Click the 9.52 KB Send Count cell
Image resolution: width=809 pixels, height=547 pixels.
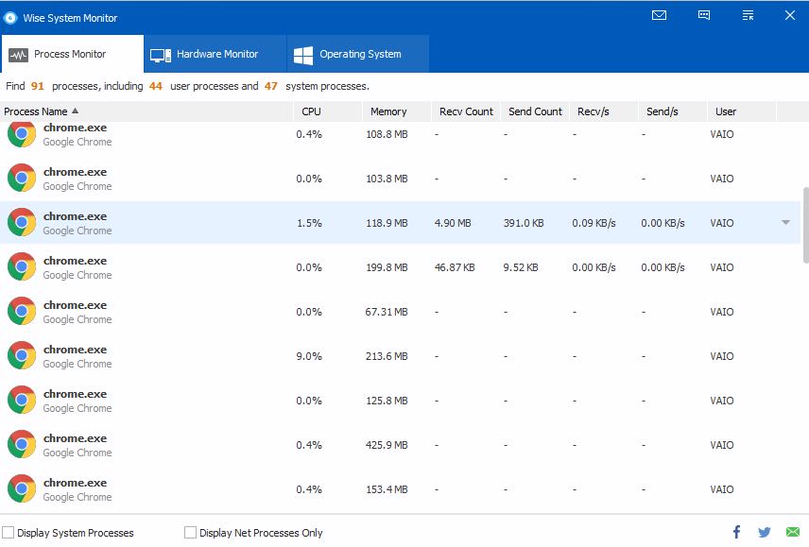pyautogui.click(x=521, y=267)
